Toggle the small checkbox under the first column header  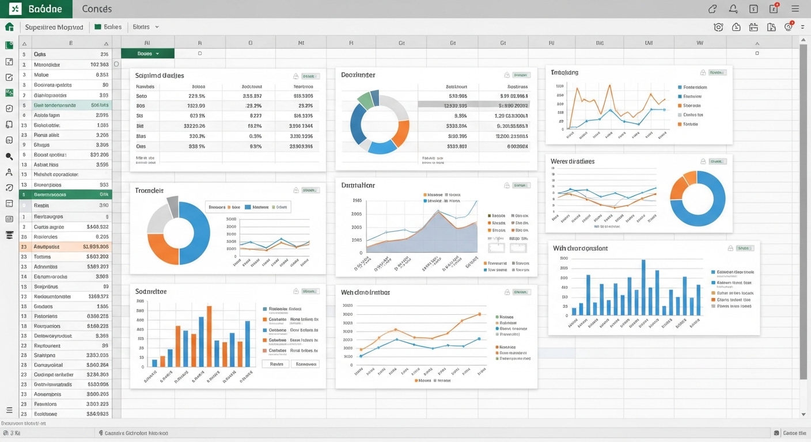point(200,54)
